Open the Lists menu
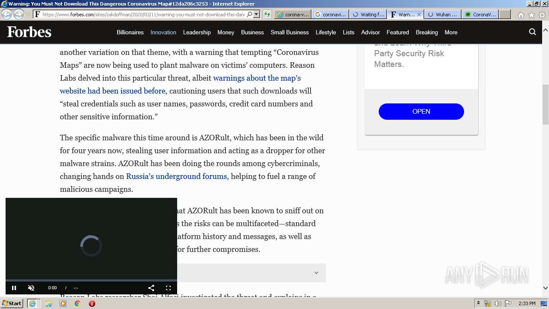549x309 pixels. pyautogui.click(x=349, y=32)
